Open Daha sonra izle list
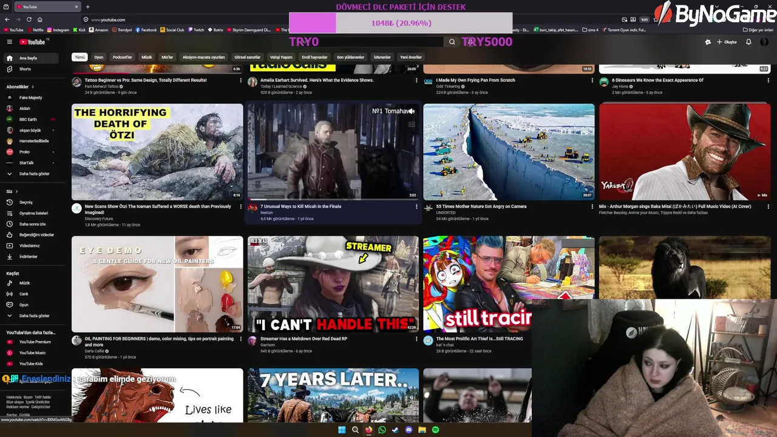777x437 pixels. 32,224
